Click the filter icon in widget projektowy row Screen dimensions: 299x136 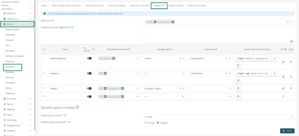pos(238,65)
